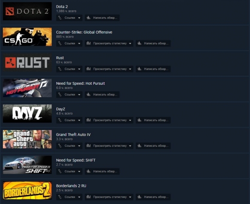Screen dimensions: 250x204
Task: Open the Grand Theft Auto IV title link
Action: pos(73,135)
